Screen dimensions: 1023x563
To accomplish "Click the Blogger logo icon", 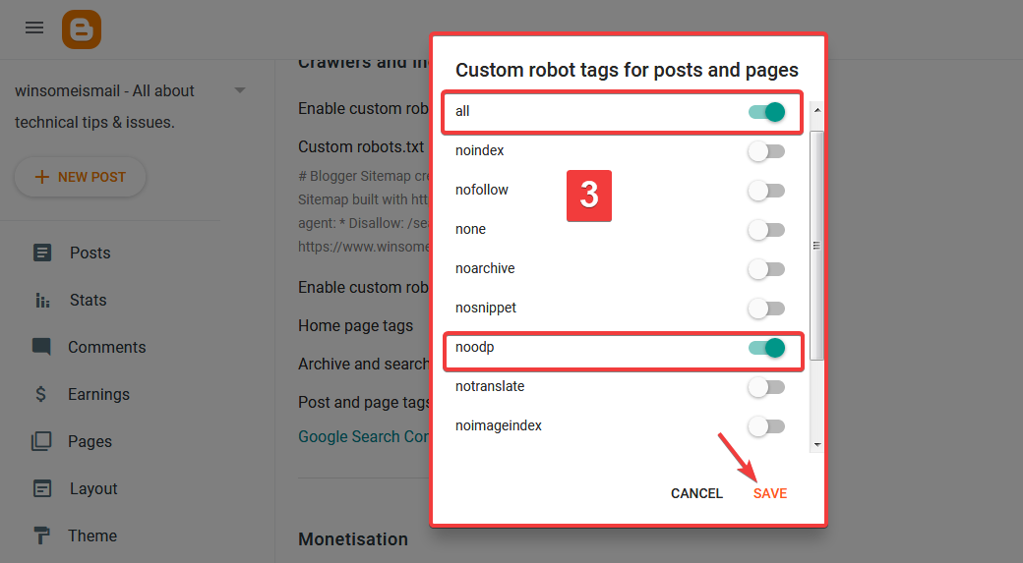I will 81,29.
